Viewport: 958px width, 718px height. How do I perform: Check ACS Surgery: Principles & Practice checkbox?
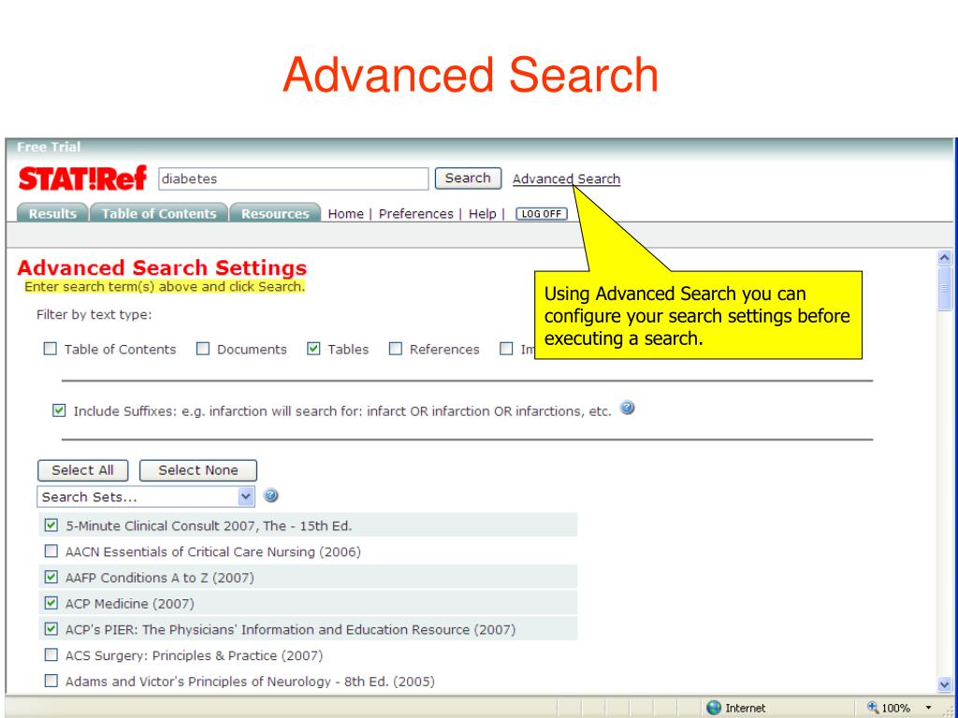pos(51,655)
